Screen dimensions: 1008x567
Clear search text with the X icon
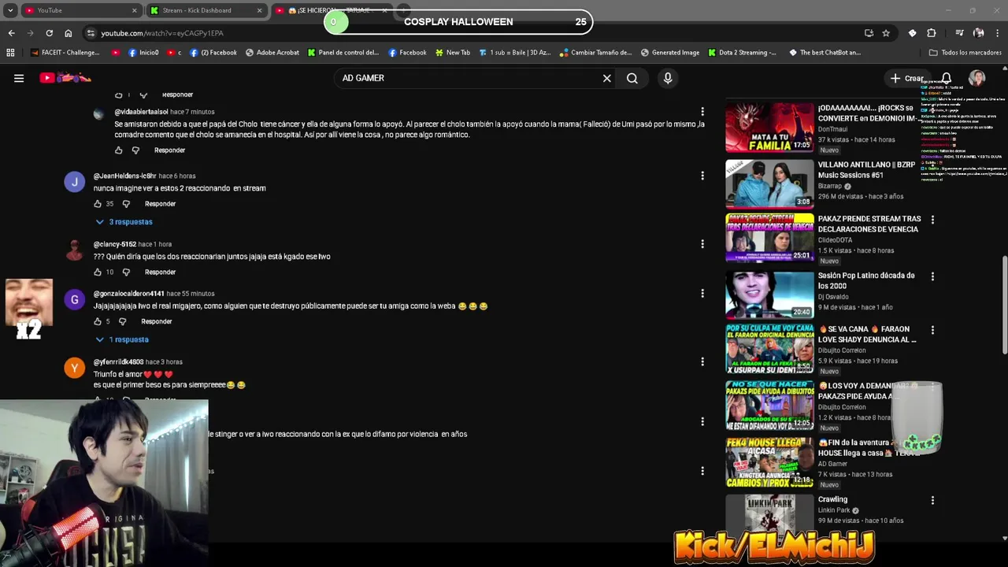(x=607, y=78)
